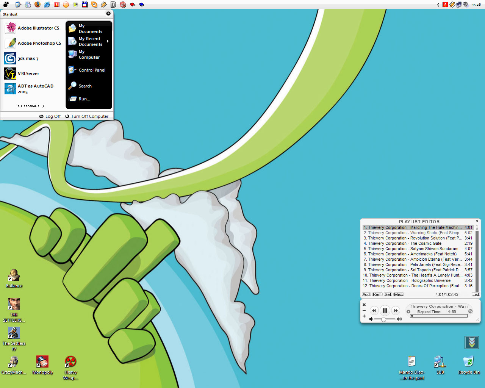This screenshot has width=485, height=388.
Task: Click the Playlist Editor vertical scrollbar
Action: click(x=477, y=258)
